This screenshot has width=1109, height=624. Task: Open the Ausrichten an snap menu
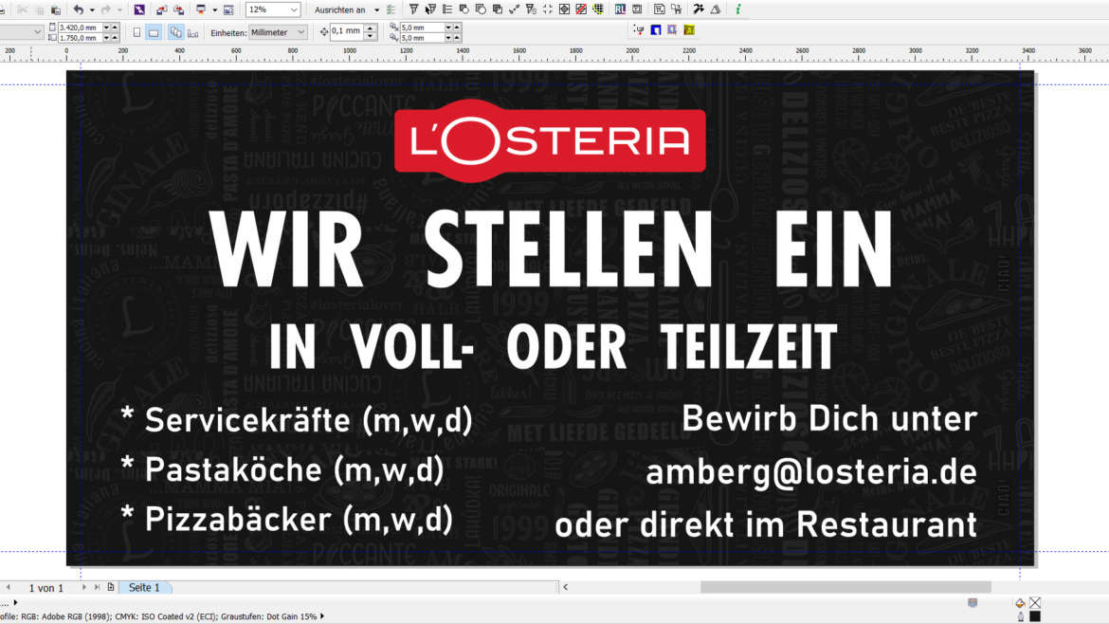[347, 9]
